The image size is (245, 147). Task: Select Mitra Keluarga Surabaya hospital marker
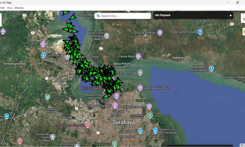coord(88,125)
